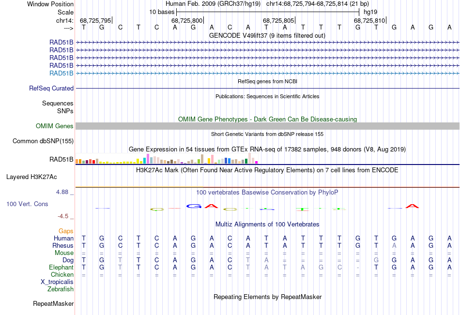This screenshot has width=460, height=315.
Task: Open GENCODE V49lift37 track title
Action: (x=267, y=35)
